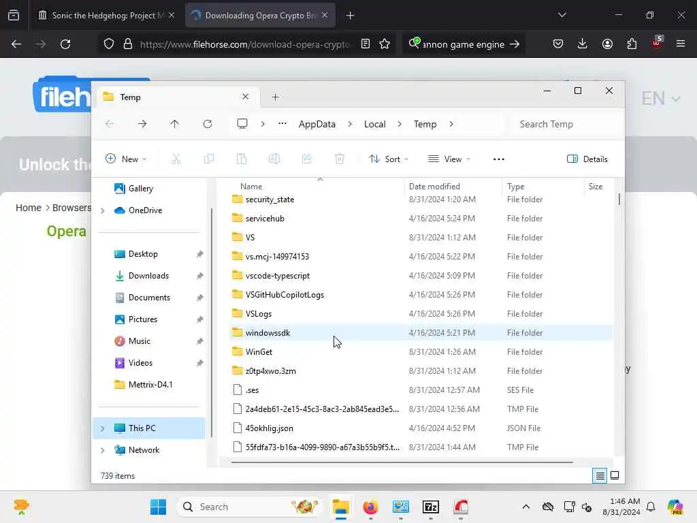Expand the chevron after Temp in address bar

click(451, 124)
